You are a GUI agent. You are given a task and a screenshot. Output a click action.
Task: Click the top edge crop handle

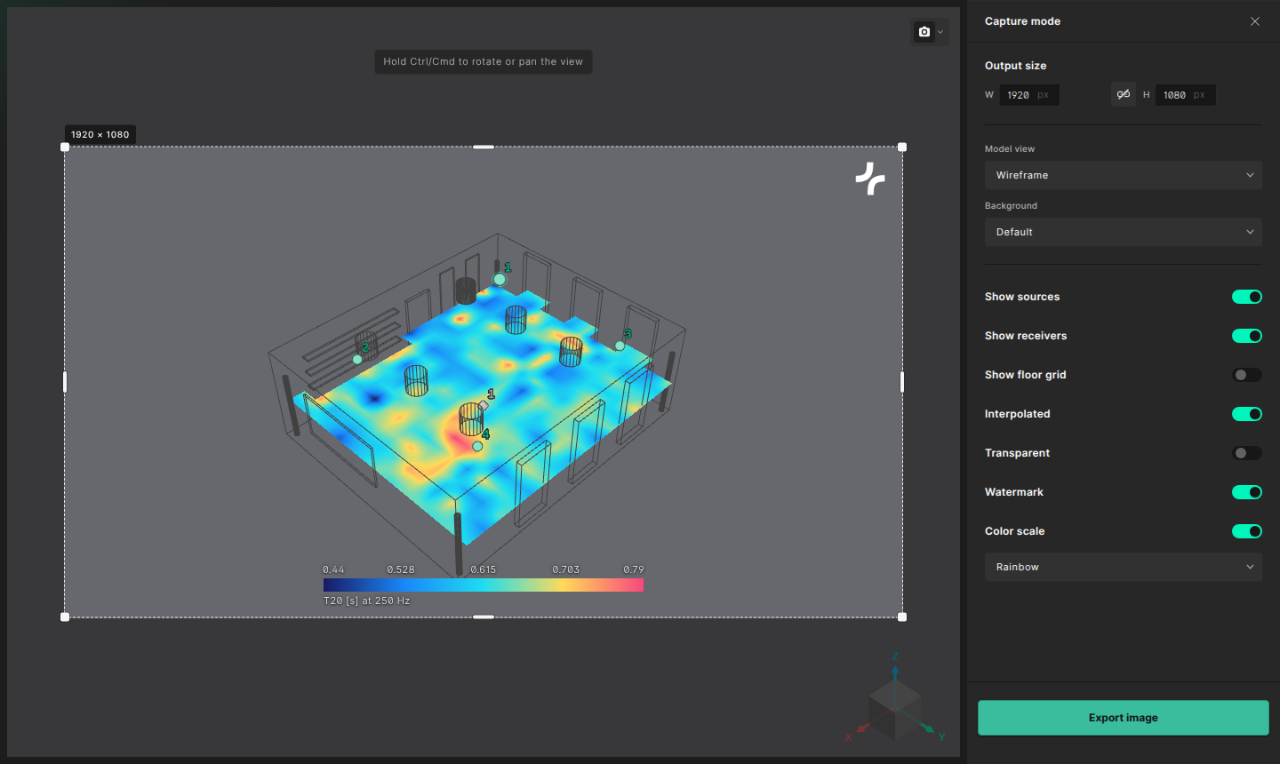click(484, 147)
